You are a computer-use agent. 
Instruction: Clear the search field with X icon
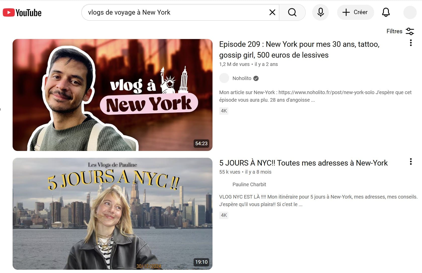[272, 12]
